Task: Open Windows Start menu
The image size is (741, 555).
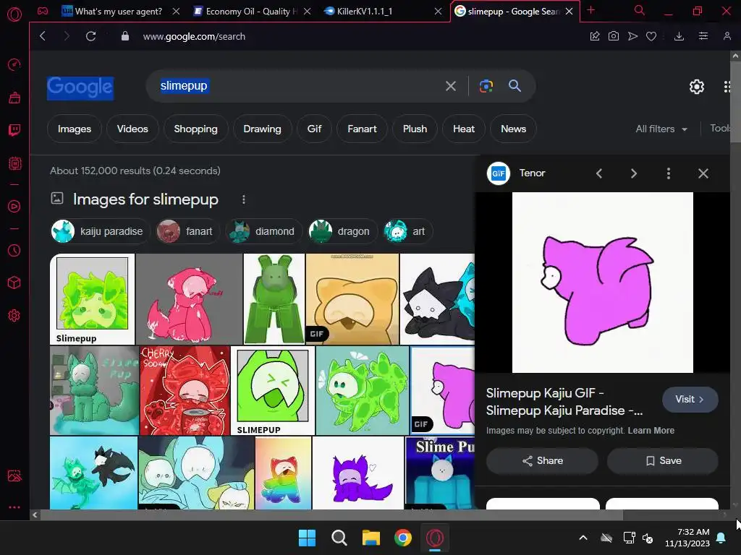Action: tap(307, 538)
